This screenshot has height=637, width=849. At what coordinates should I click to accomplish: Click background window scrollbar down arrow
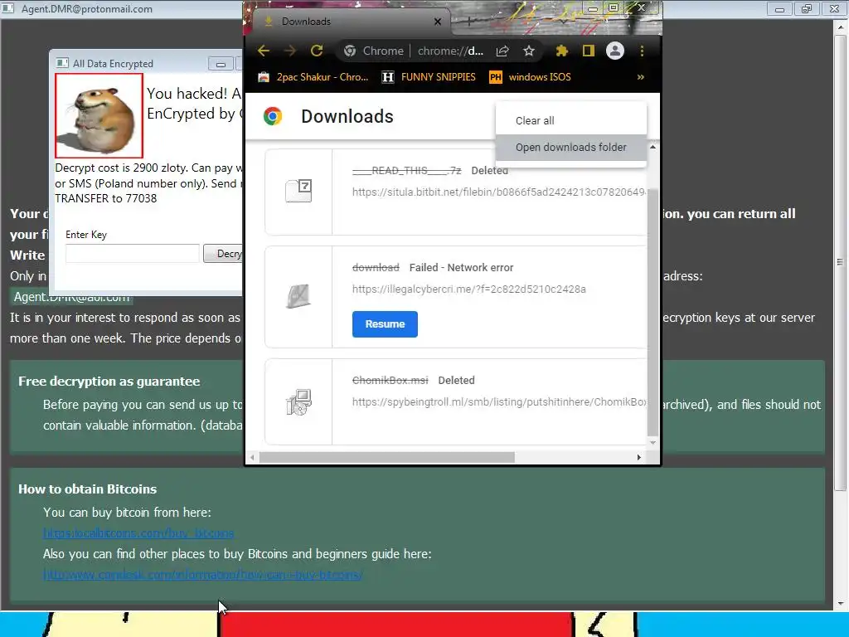click(x=841, y=604)
